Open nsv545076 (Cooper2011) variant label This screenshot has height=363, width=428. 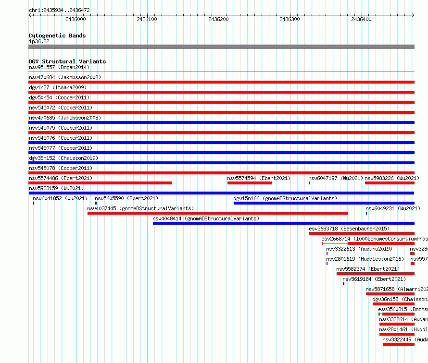[x=61, y=138]
